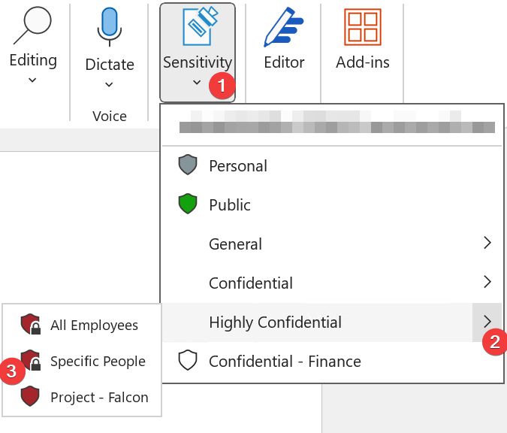Click the Project - Falcon red shield icon
The image size is (507, 433).
pos(31,397)
